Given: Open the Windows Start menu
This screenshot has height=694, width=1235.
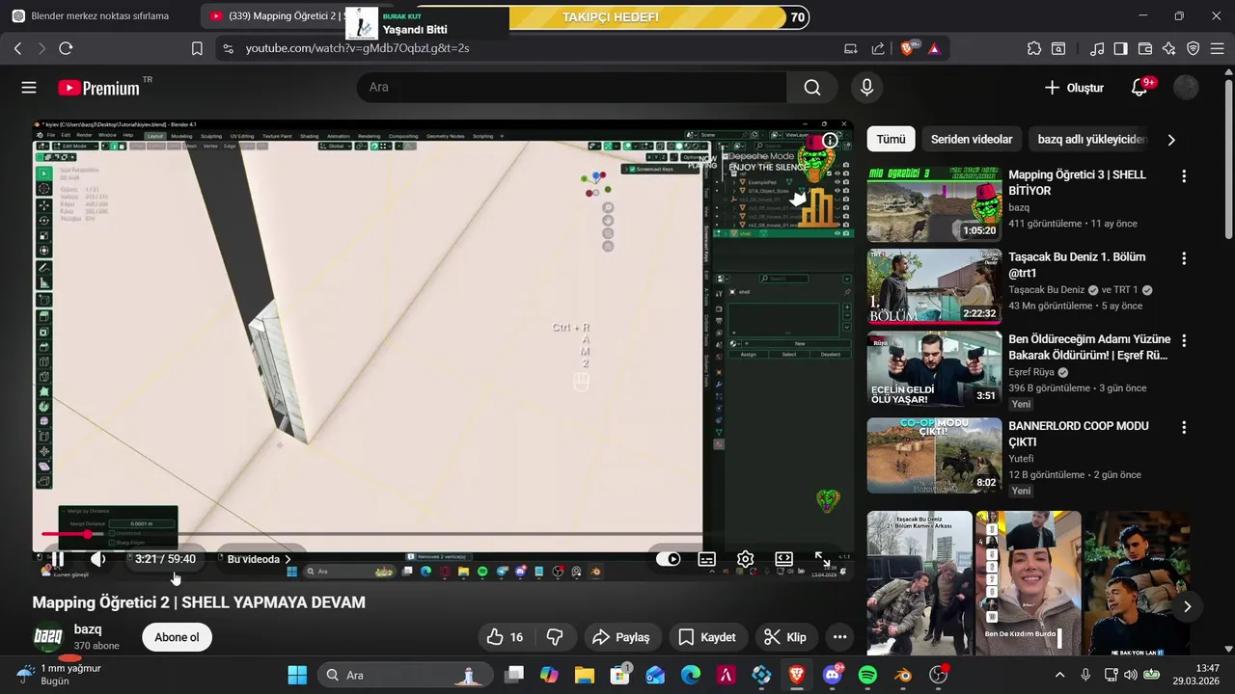Looking at the screenshot, I should point(297,675).
